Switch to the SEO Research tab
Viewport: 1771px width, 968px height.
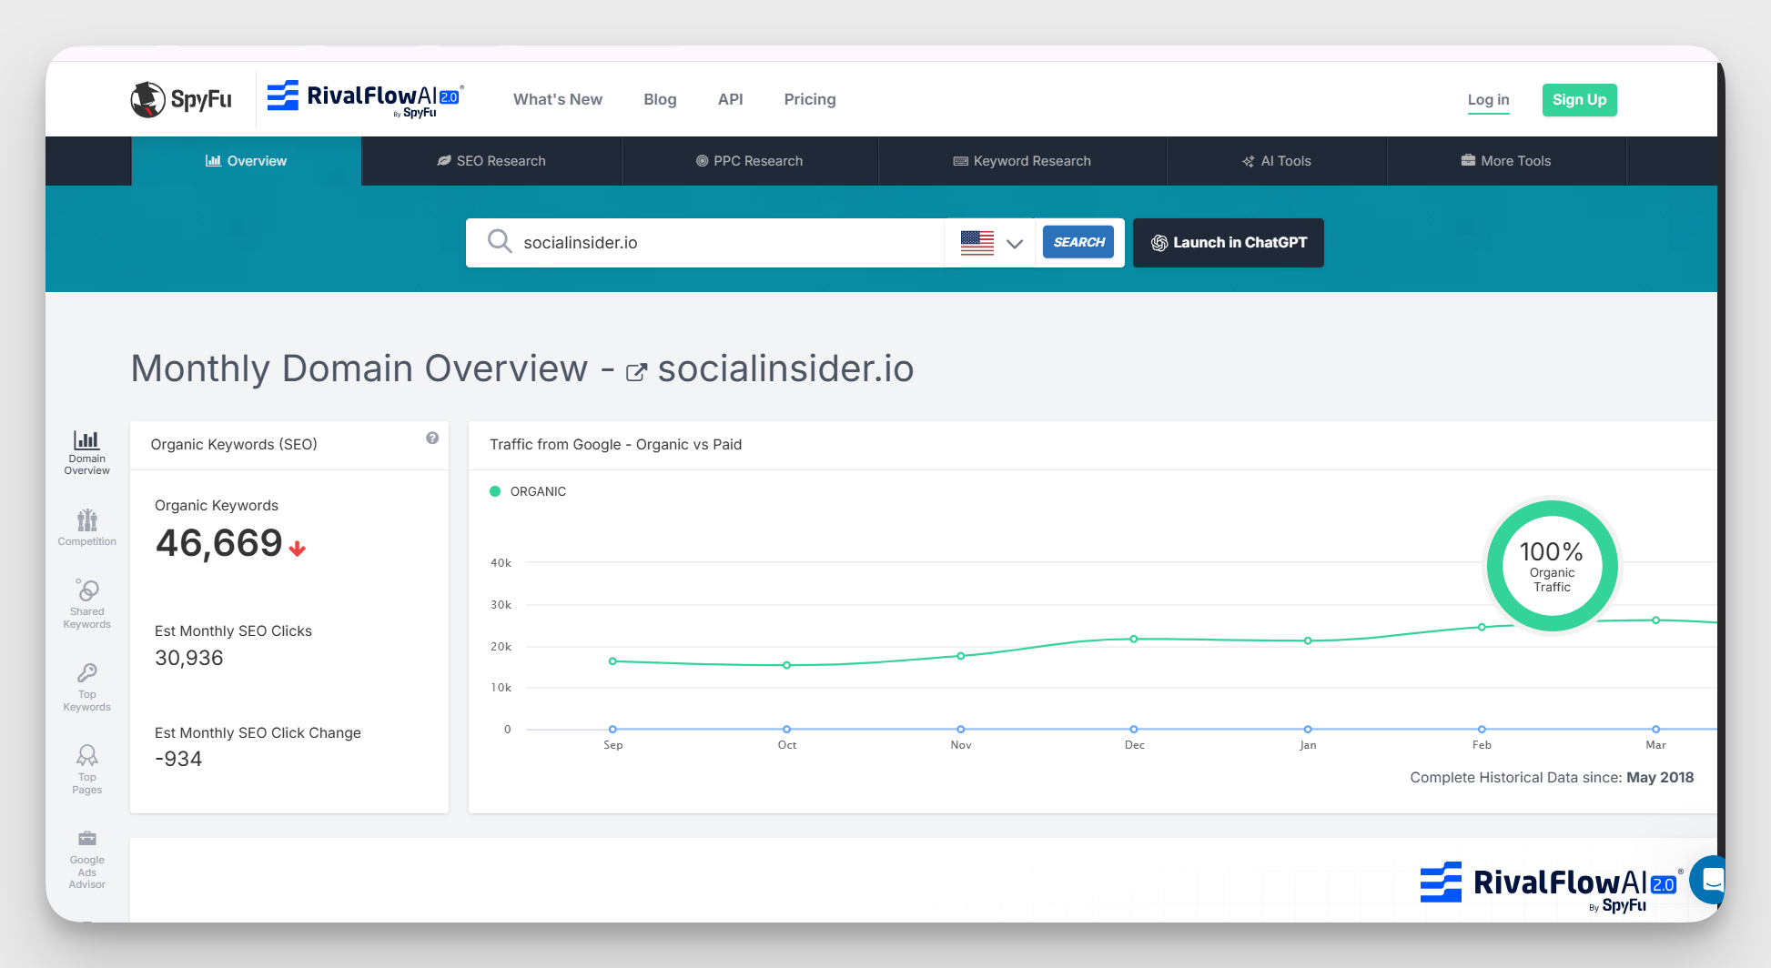click(491, 161)
